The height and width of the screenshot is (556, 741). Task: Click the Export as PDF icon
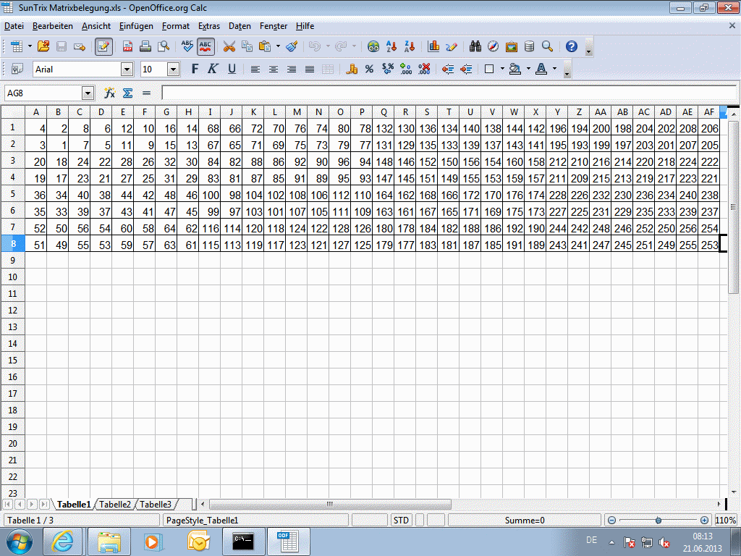coord(127,46)
